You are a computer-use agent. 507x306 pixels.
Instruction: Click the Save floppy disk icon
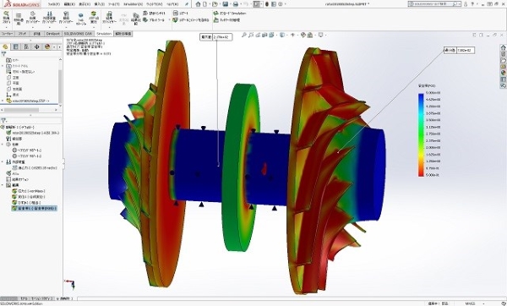226,4
